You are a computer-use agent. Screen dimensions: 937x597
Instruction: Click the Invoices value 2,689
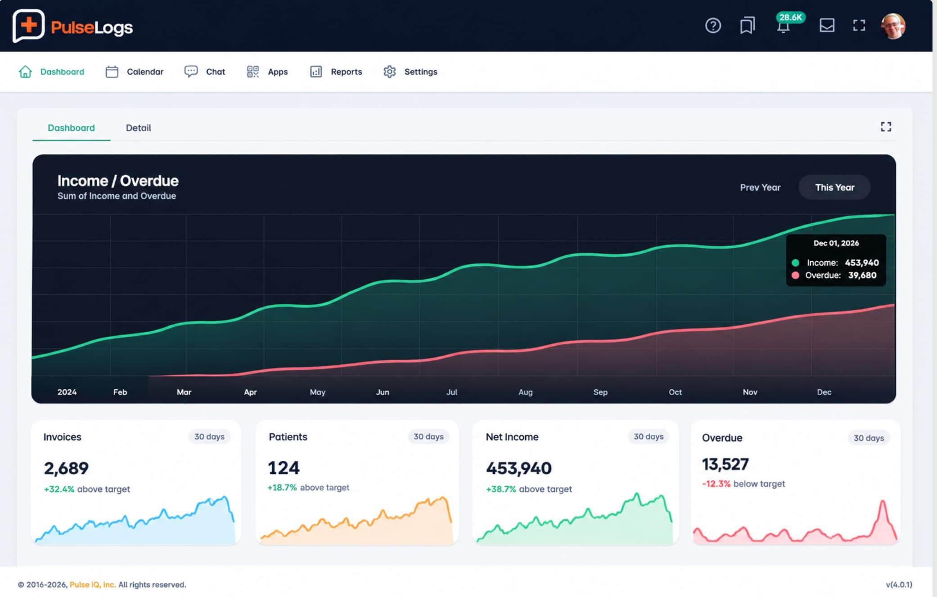point(66,468)
